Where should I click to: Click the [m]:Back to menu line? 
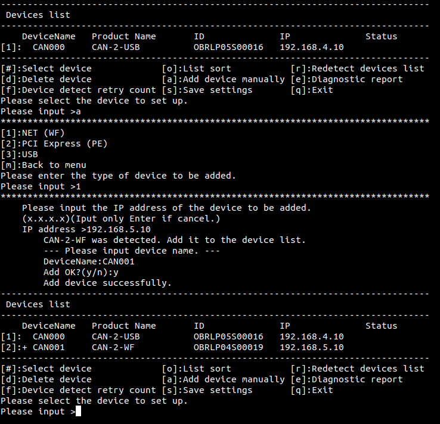tap(44, 165)
